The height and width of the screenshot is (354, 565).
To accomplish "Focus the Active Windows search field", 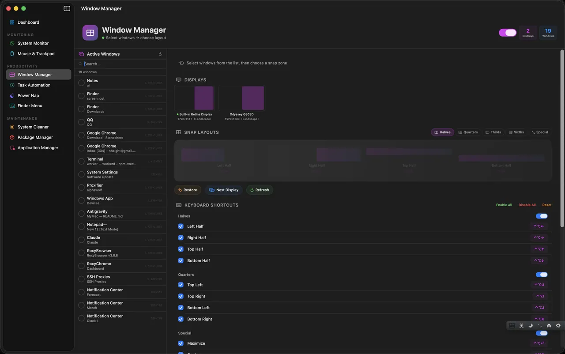I will tap(121, 64).
